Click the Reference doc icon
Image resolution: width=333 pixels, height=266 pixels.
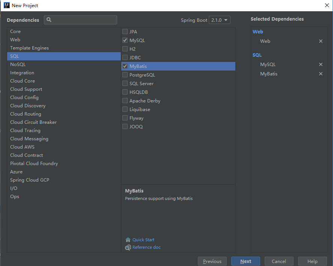coord(128,248)
